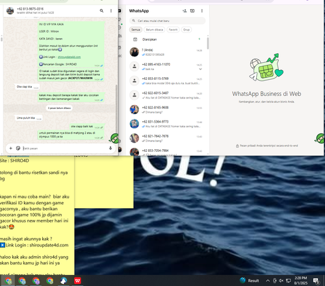Expand the hidden tray icons chevron
The image size is (325, 286).
coord(268,281)
